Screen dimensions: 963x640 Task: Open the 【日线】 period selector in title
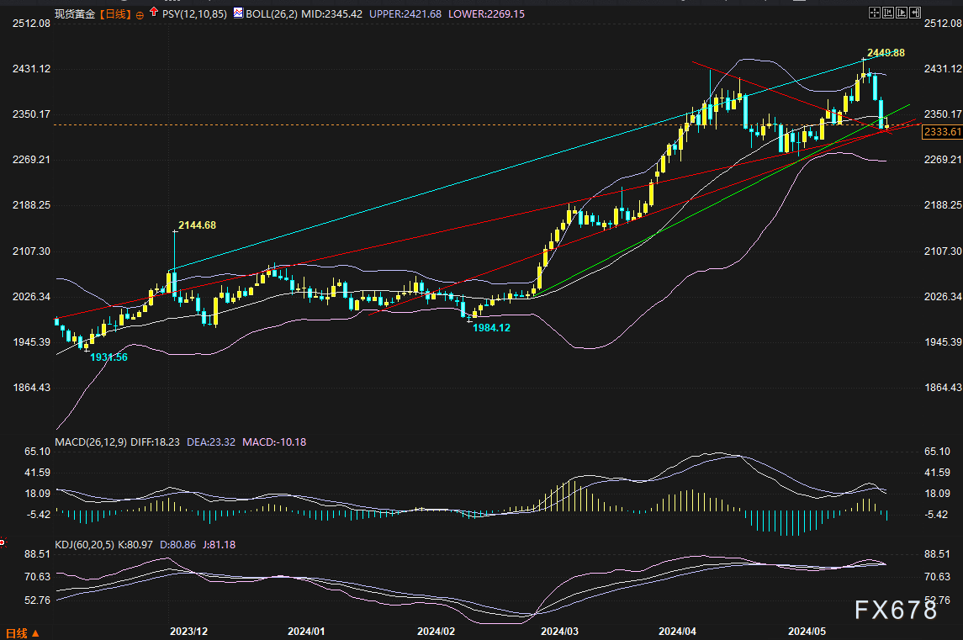[114, 13]
